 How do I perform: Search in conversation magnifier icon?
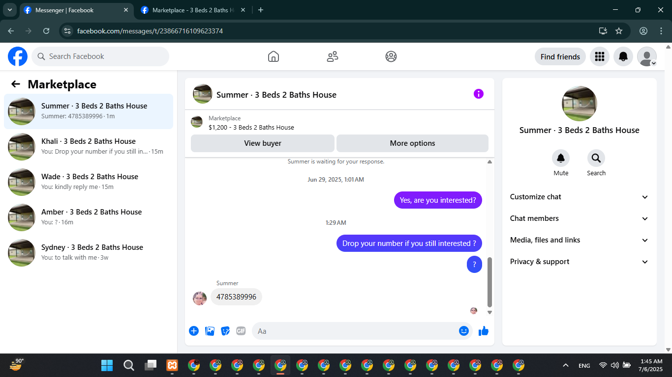coord(596,158)
